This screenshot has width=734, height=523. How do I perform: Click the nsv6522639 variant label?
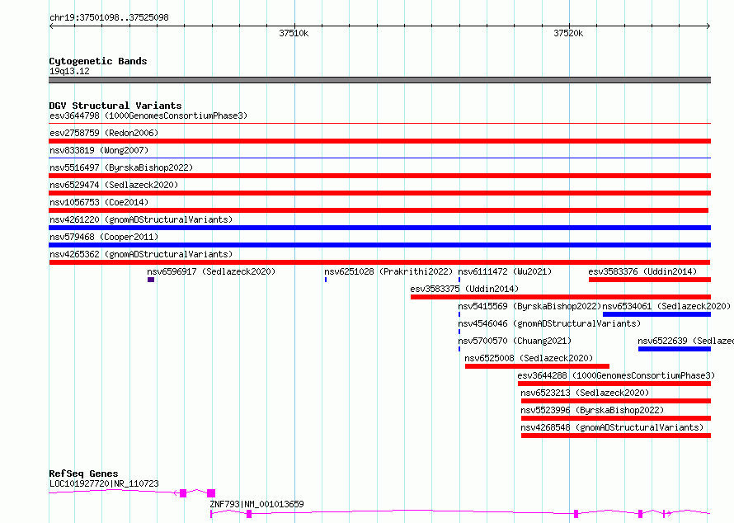(x=686, y=341)
